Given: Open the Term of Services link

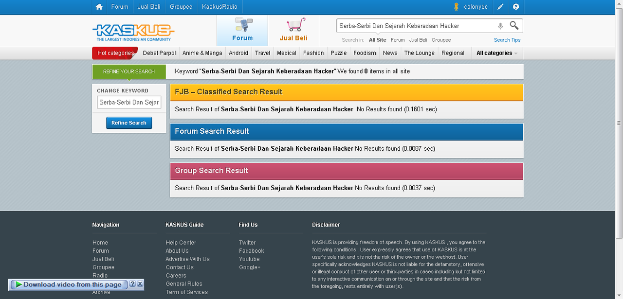Looking at the screenshot, I should pyautogui.click(x=186, y=292).
